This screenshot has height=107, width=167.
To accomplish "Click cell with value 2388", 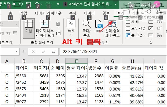I will coord(96,76).
